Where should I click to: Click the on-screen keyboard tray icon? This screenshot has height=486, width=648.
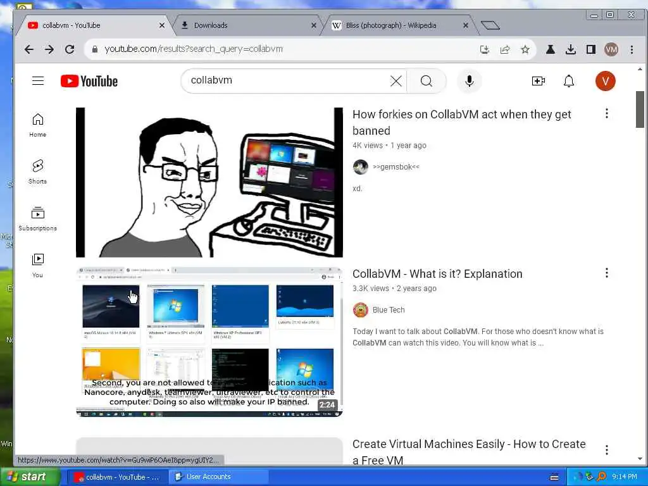[x=554, y=477]
